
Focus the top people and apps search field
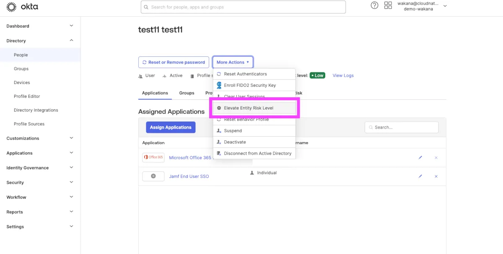(243, 7)
